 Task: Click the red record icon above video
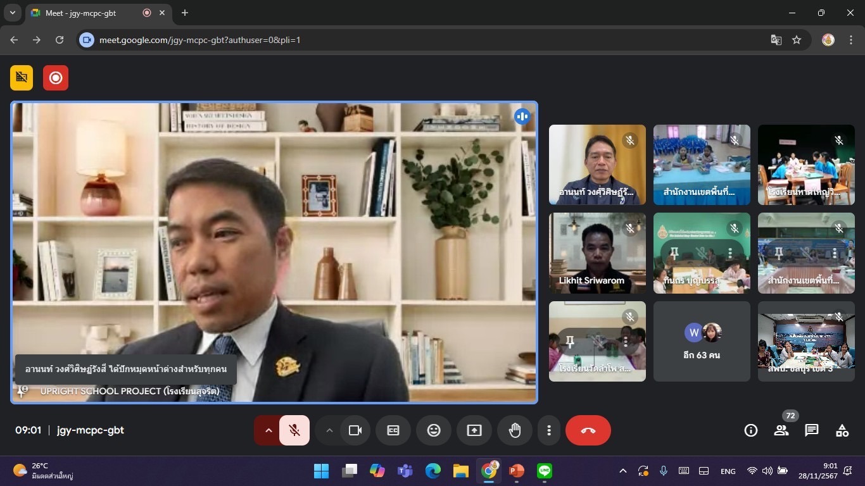click(56, 77)
